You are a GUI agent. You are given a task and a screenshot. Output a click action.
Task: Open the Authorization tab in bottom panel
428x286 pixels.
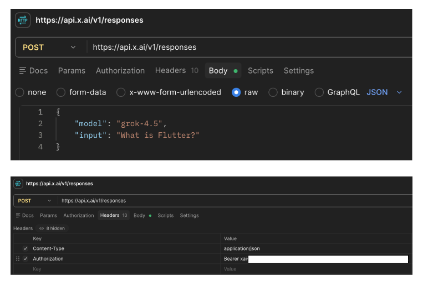click(79, 215)
